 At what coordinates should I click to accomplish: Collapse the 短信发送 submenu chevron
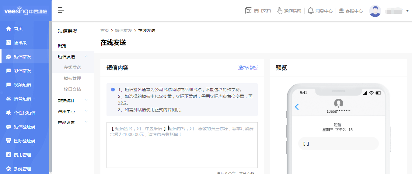coord(86,56)
